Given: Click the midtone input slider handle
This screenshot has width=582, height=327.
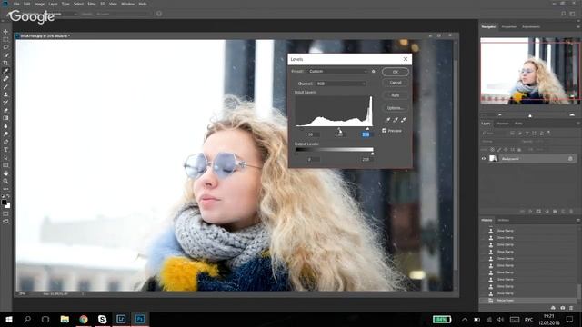Looking at the screenshot, I should point(339,130).
